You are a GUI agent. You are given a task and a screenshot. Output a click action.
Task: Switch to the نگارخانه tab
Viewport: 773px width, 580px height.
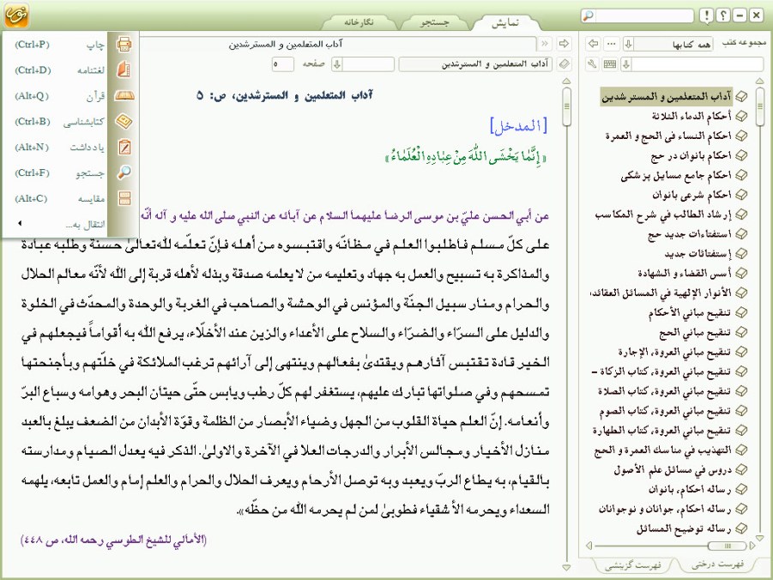click(x=359, y=22)
